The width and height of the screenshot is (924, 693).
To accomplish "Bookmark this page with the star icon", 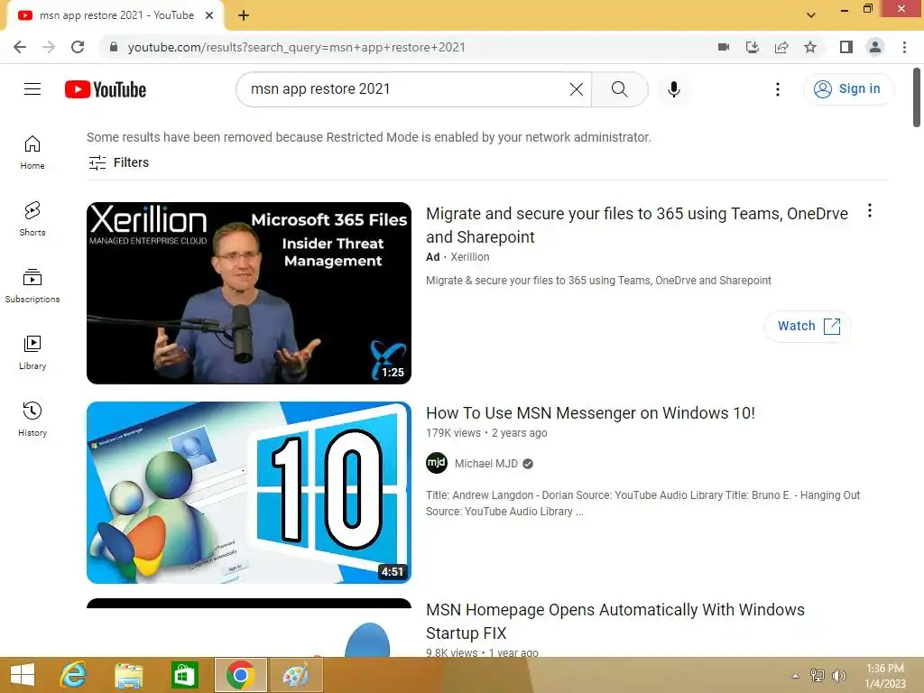I will [810, 47].
